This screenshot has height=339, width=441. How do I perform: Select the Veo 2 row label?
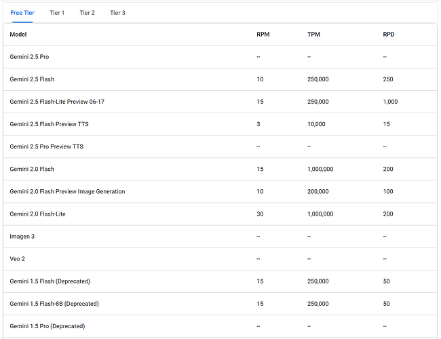tap(18, 258)
